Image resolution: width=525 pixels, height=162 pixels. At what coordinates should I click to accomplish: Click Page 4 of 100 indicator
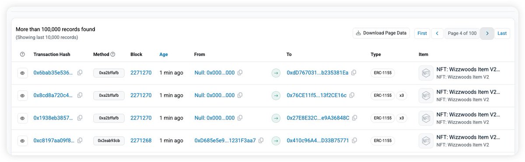[x=462, y=33]
